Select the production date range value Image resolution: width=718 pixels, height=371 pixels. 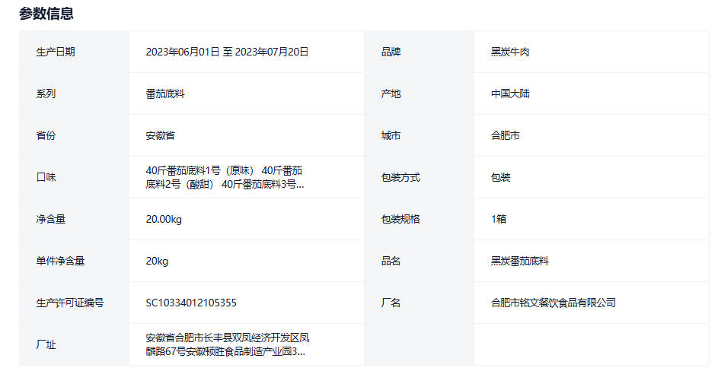(x=227, y=52)
